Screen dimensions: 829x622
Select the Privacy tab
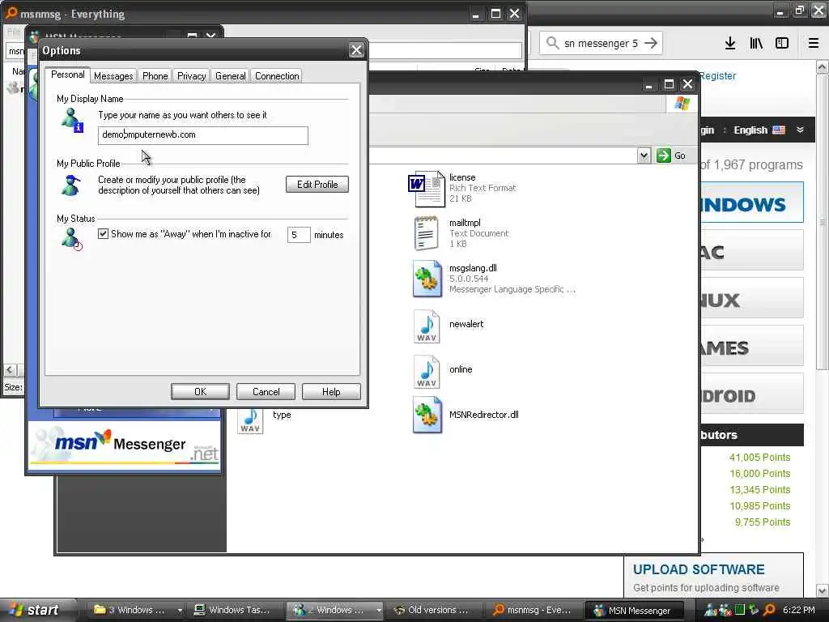191,75
